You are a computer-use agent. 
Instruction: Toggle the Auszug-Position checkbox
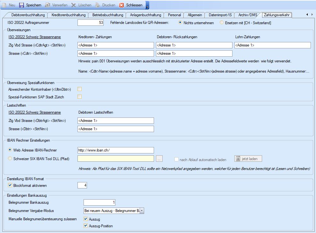click(x=85, y=226)
